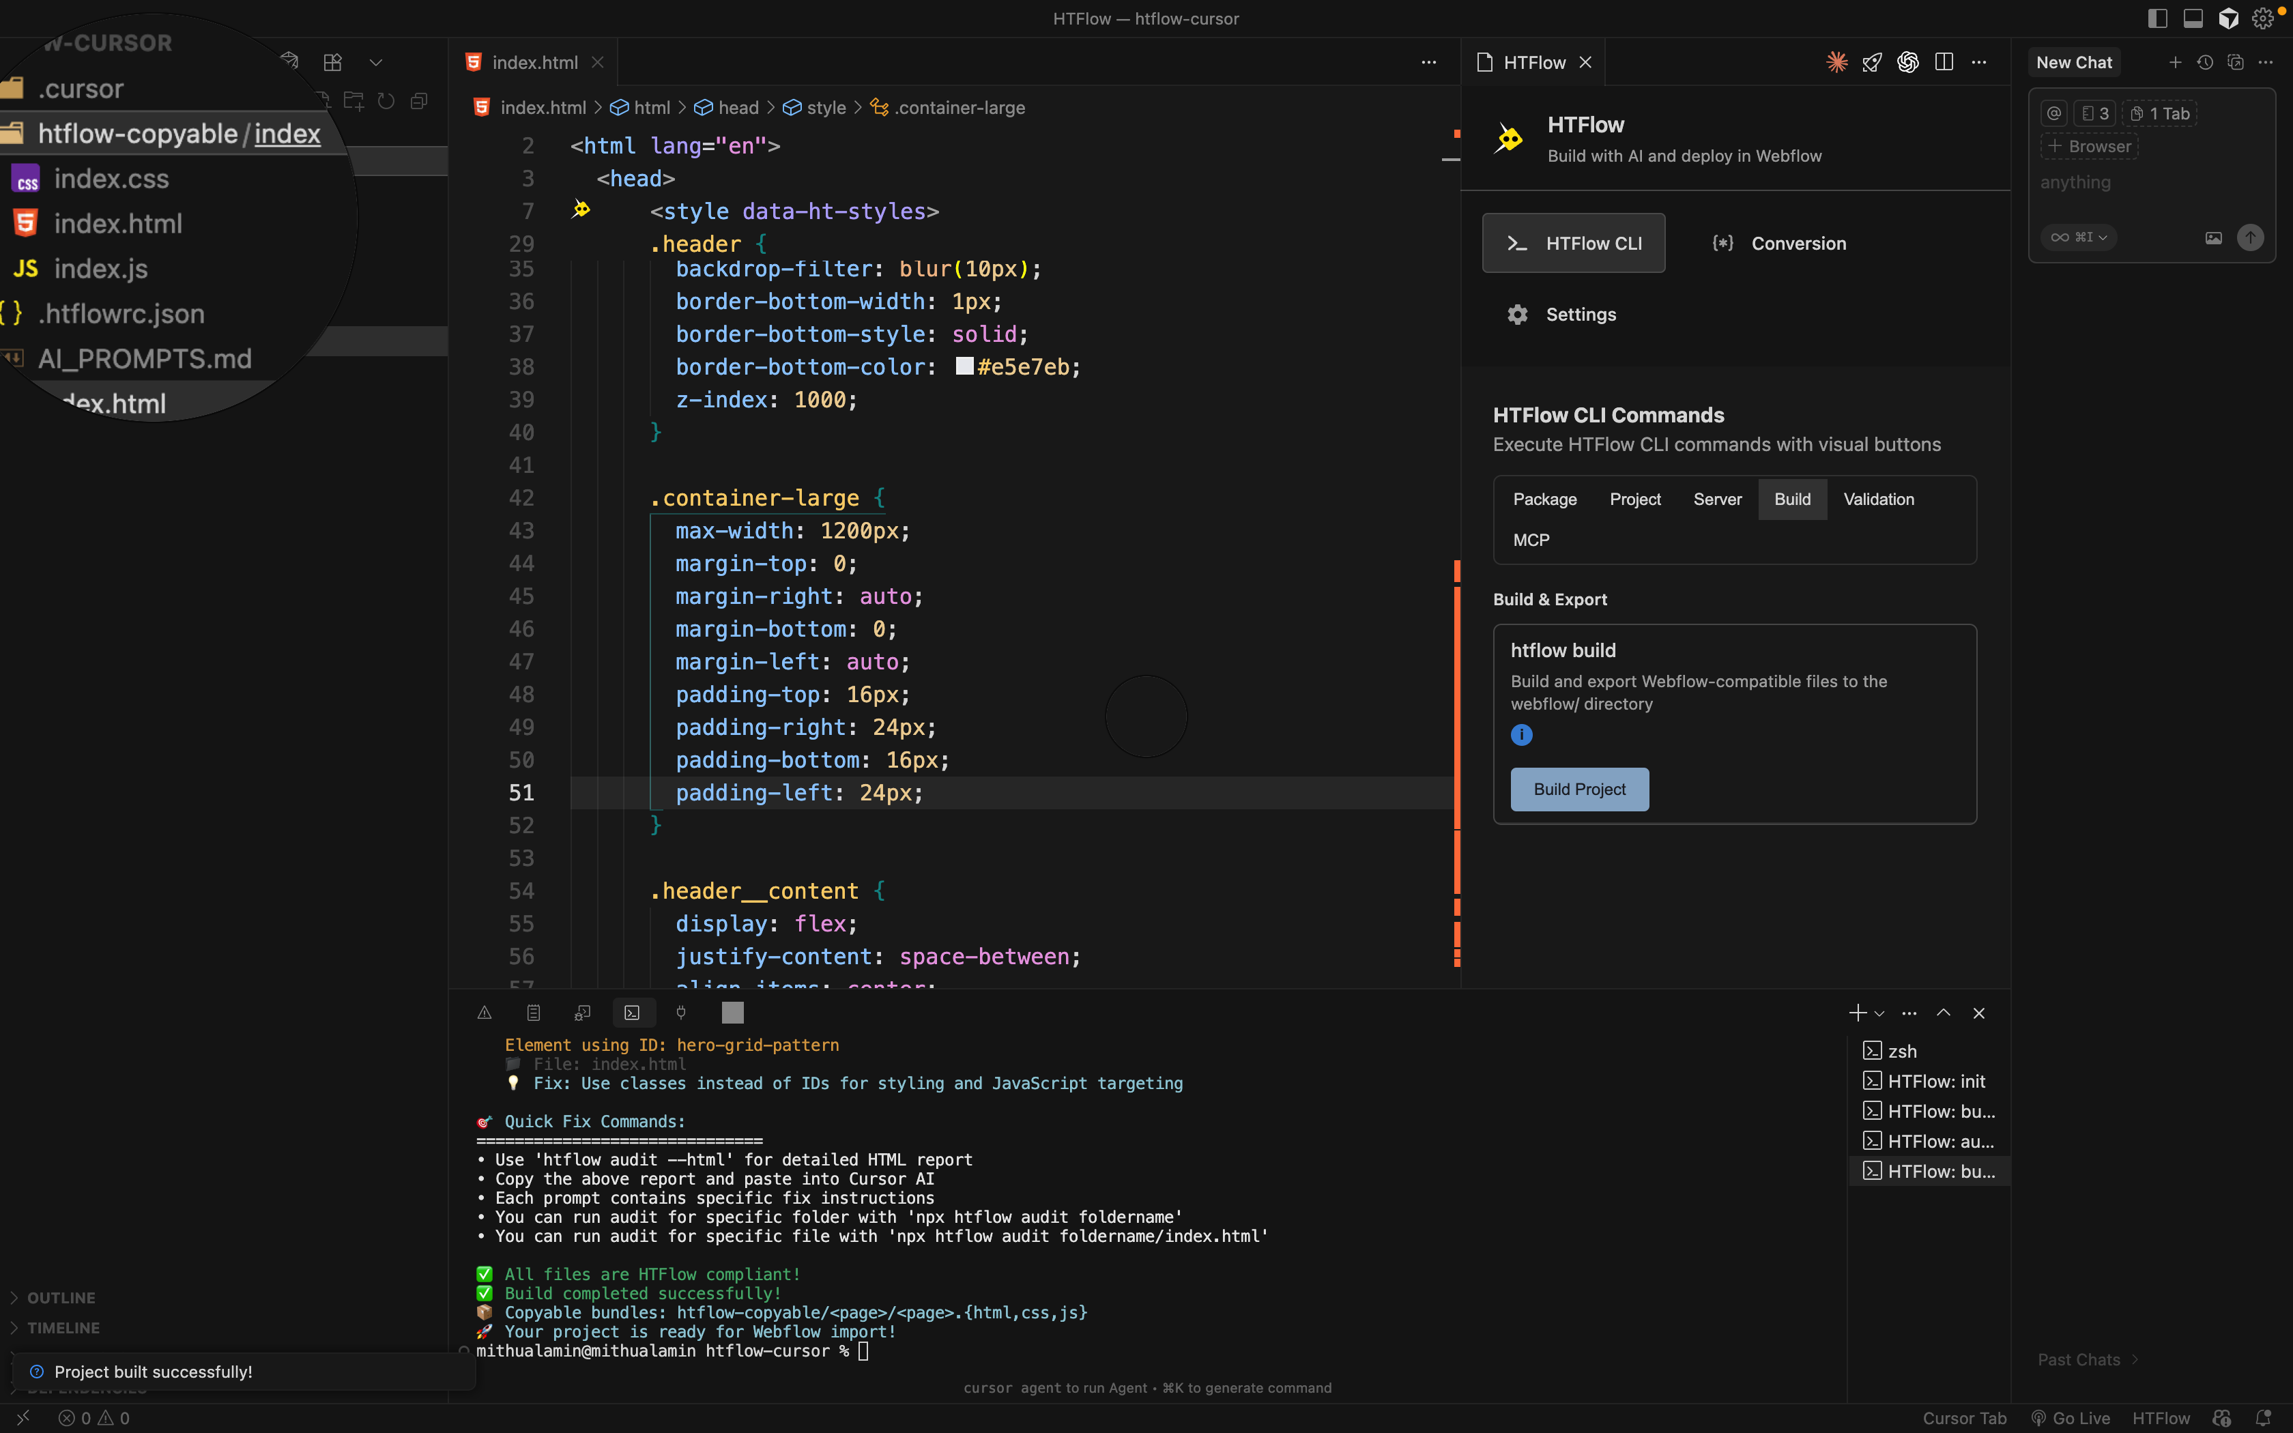2293x1433 pixels.
Task: Toggle the bottom panel layout button
Action: 2193,19
